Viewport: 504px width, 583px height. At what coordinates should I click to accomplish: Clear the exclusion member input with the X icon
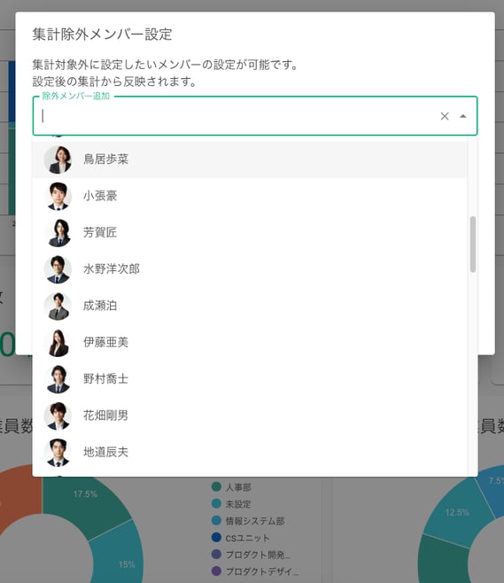[x=445, y=116]
